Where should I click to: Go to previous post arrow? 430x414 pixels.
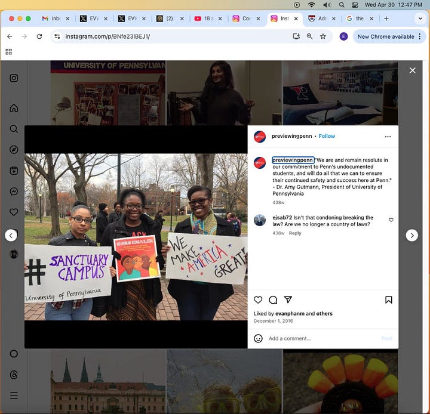11,236
